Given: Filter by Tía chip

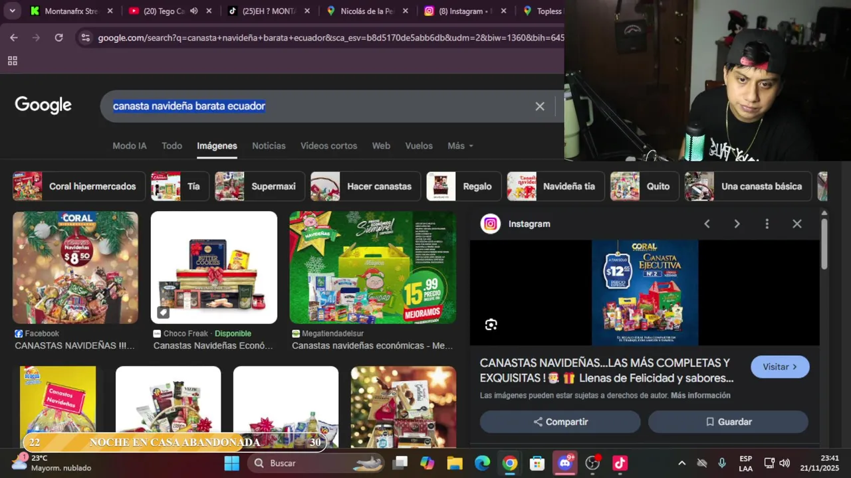Looking at the screenshot, I should click(x=180, y=187).
